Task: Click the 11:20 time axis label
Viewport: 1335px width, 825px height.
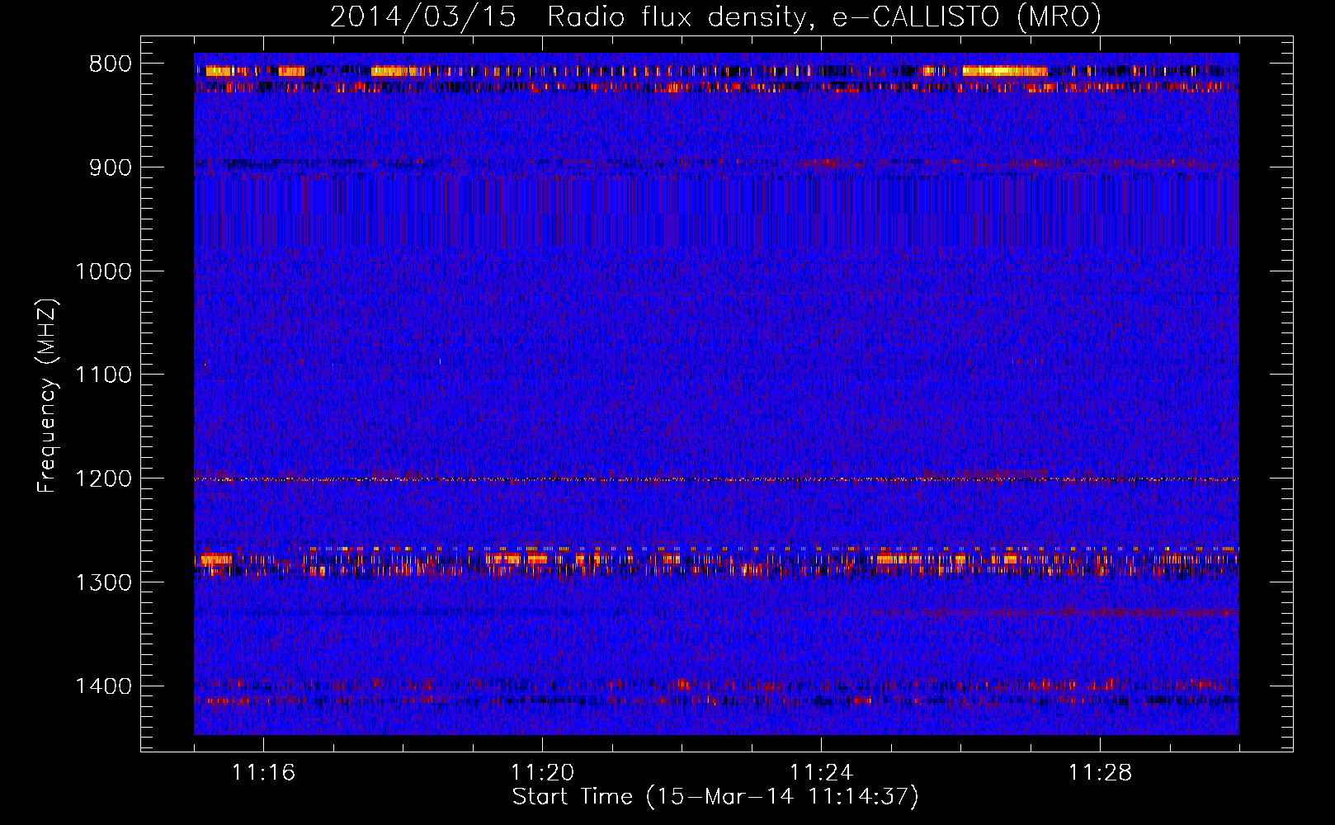Action: pyautogui.click(x=542, y=773)
